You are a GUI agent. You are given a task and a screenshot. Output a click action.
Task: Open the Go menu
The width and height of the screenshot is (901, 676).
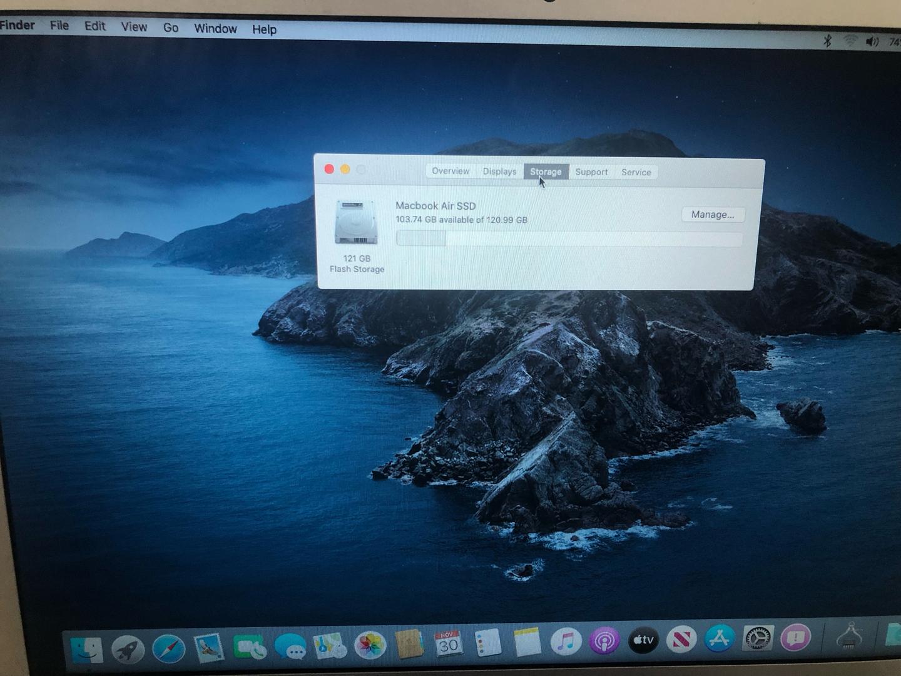pos(170,28)
